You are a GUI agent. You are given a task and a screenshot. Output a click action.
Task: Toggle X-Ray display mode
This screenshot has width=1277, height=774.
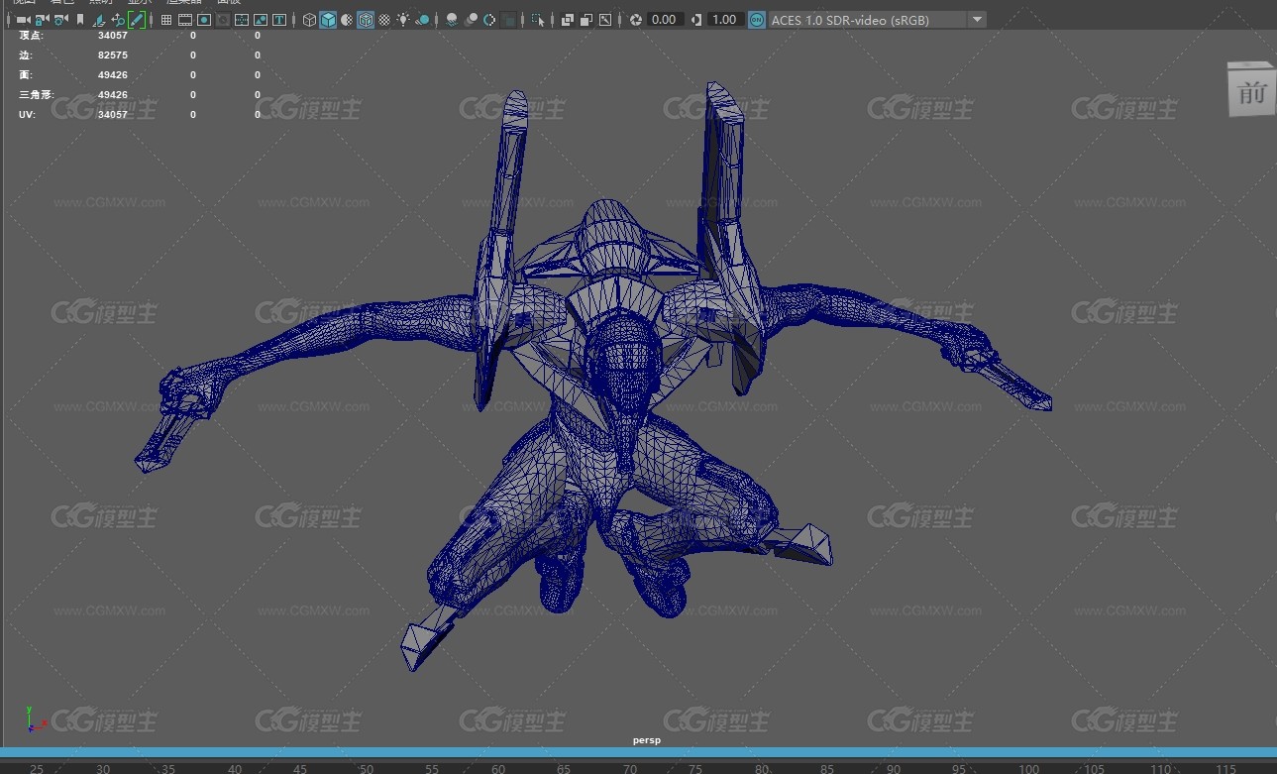(x=568, y=20)
